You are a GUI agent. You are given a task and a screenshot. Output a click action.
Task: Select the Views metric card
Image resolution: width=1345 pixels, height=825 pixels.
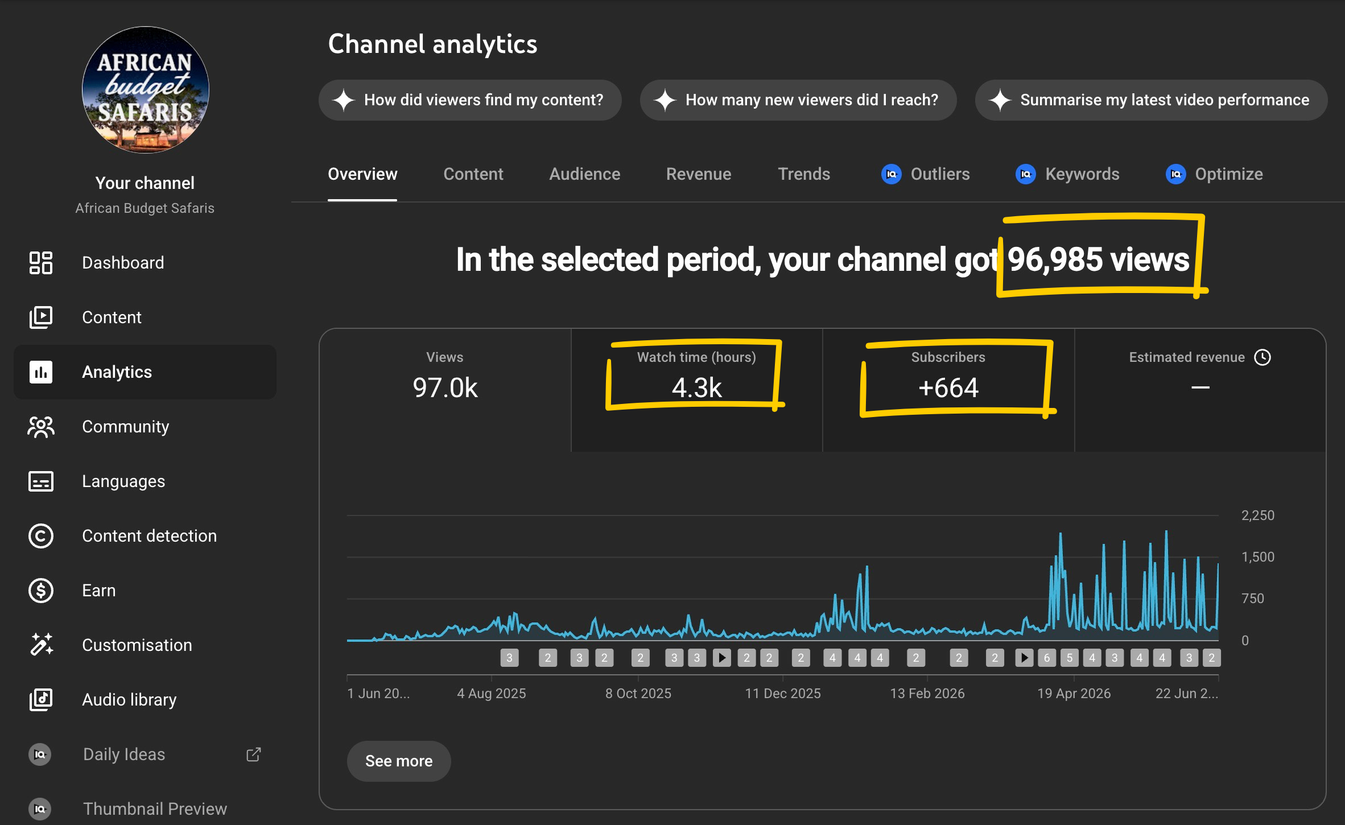[445, 390]
